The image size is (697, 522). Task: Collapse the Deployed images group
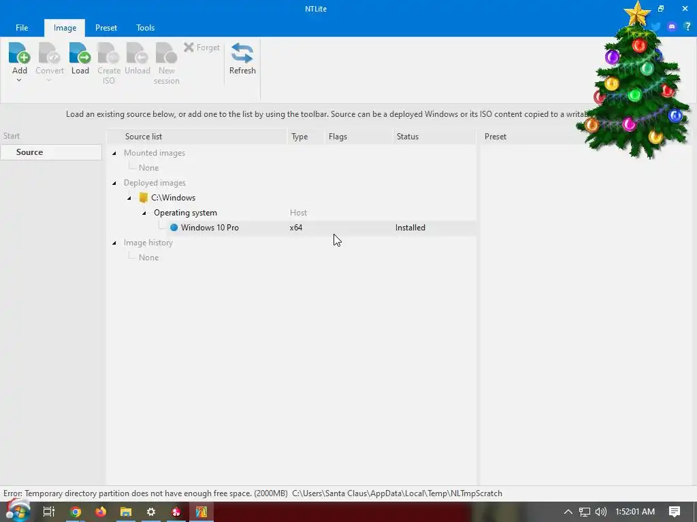(114, 183)
